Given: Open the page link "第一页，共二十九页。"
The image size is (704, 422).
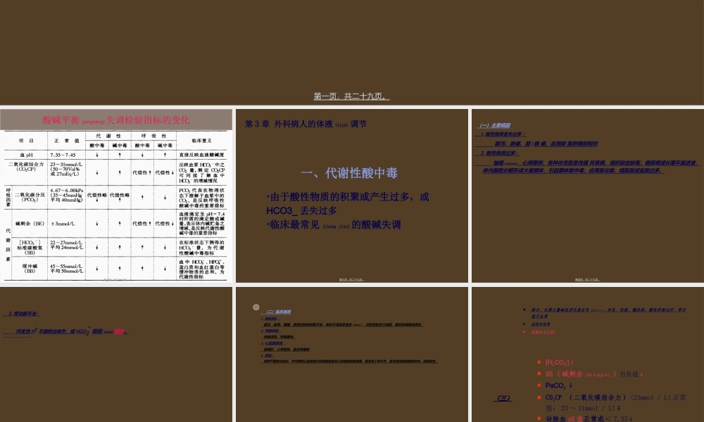Looking at the screenshot, I should (352, 95).
